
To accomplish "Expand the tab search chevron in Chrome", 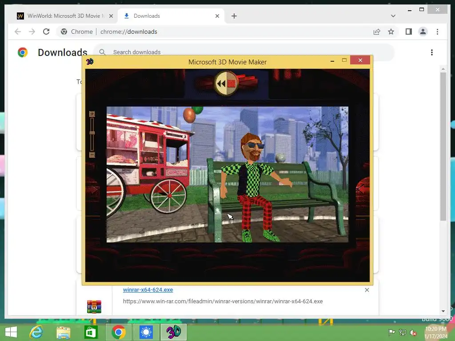I will 393,16.
